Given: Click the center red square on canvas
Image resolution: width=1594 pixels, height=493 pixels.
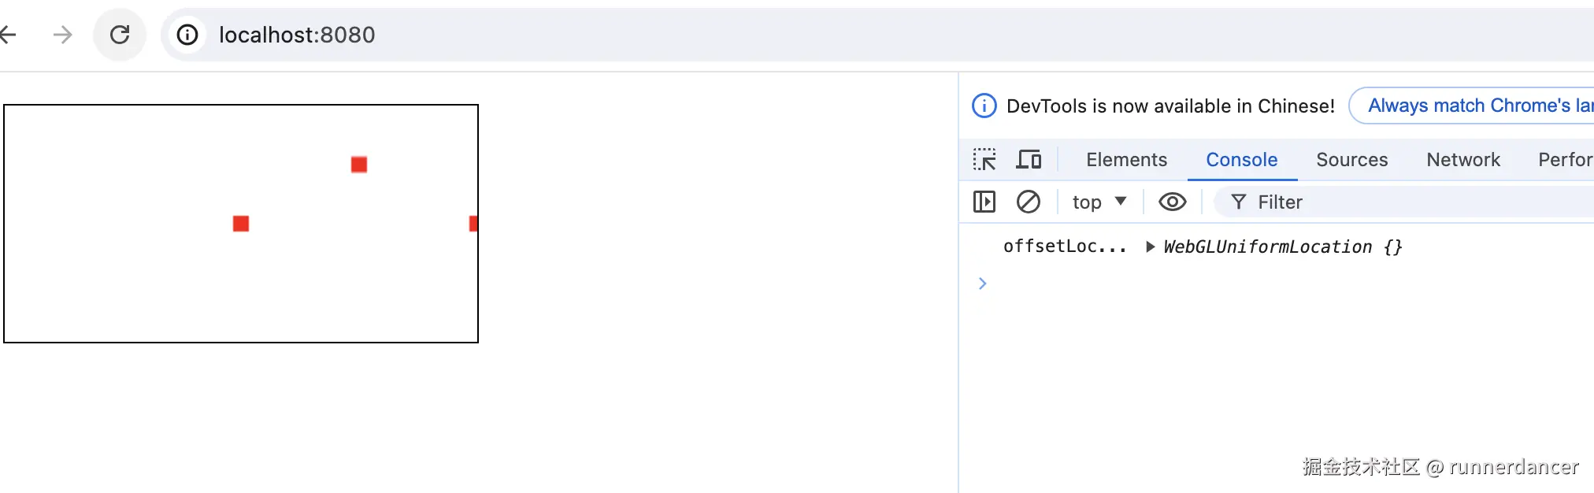Looking at the screenshot, I should pyautogui.click(x=241, y=224).
